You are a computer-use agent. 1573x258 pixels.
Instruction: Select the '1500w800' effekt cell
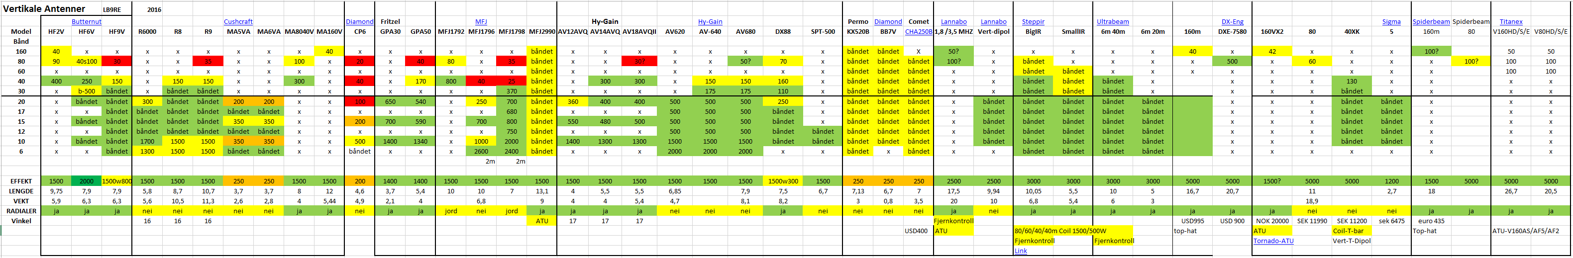(x=116, y=181)
